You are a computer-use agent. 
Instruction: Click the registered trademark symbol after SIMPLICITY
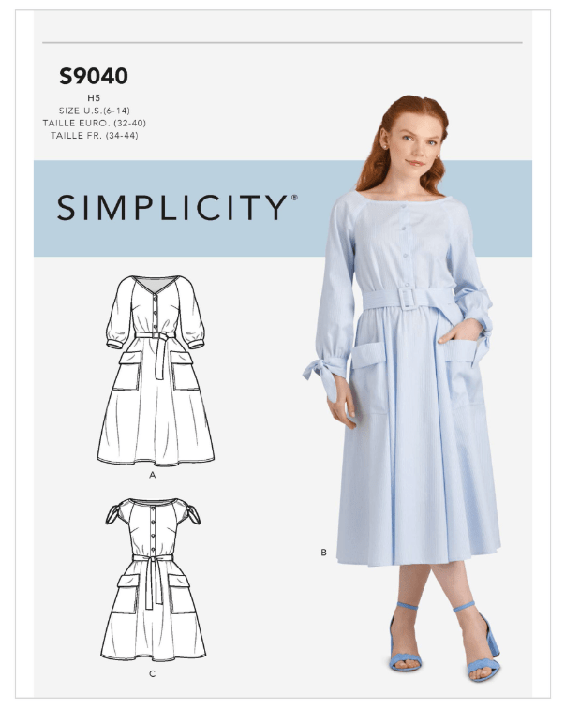pos(294,198)
